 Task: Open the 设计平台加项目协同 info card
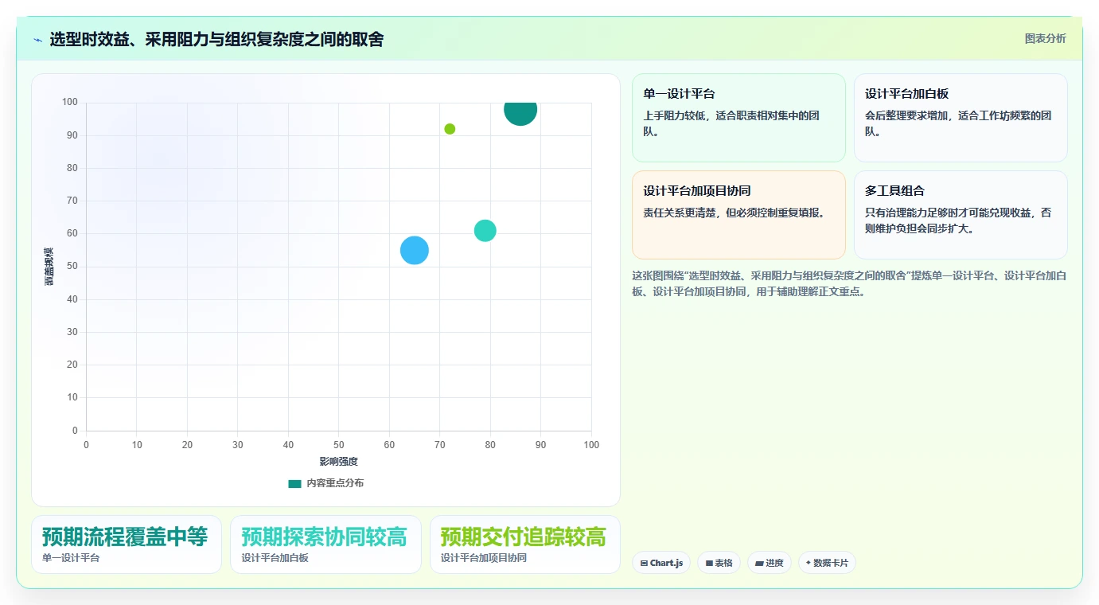point(739,215)
